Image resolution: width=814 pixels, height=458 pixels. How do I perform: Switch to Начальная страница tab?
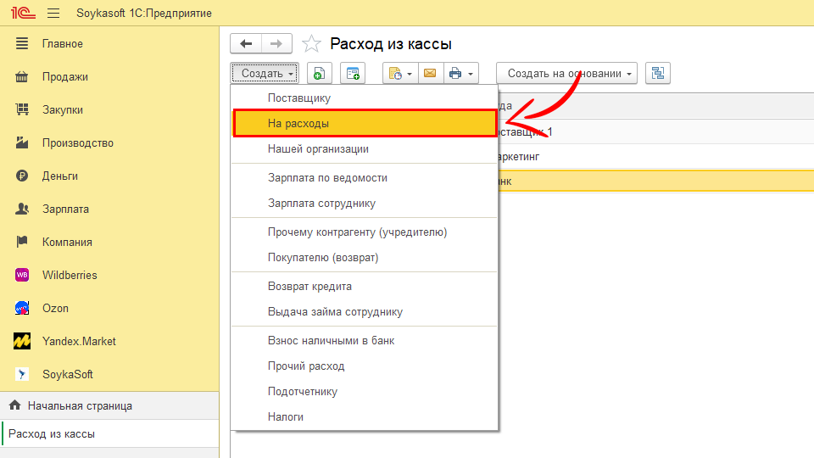[x=79, y=406]
